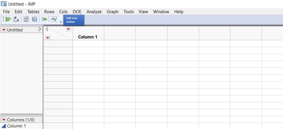Viewport: 283px width, 129px height.
Task: Select the Column 1 header
Action: pos(88,37)
